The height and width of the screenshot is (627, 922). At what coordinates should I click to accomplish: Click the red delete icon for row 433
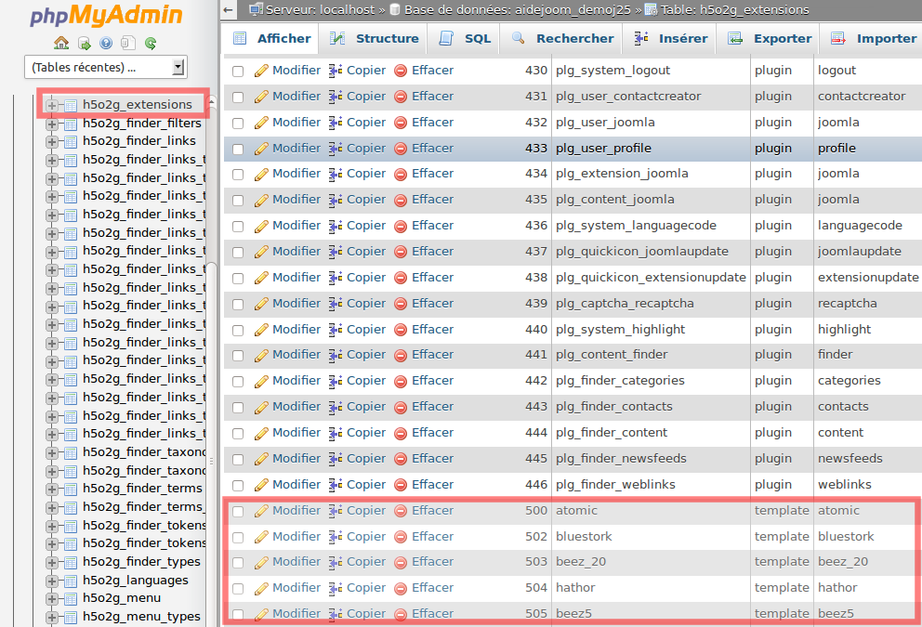[401, 149]
